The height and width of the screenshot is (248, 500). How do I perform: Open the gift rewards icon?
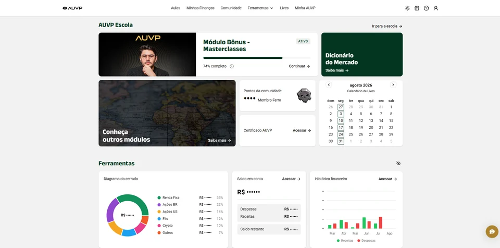click(x=417, y=8)
